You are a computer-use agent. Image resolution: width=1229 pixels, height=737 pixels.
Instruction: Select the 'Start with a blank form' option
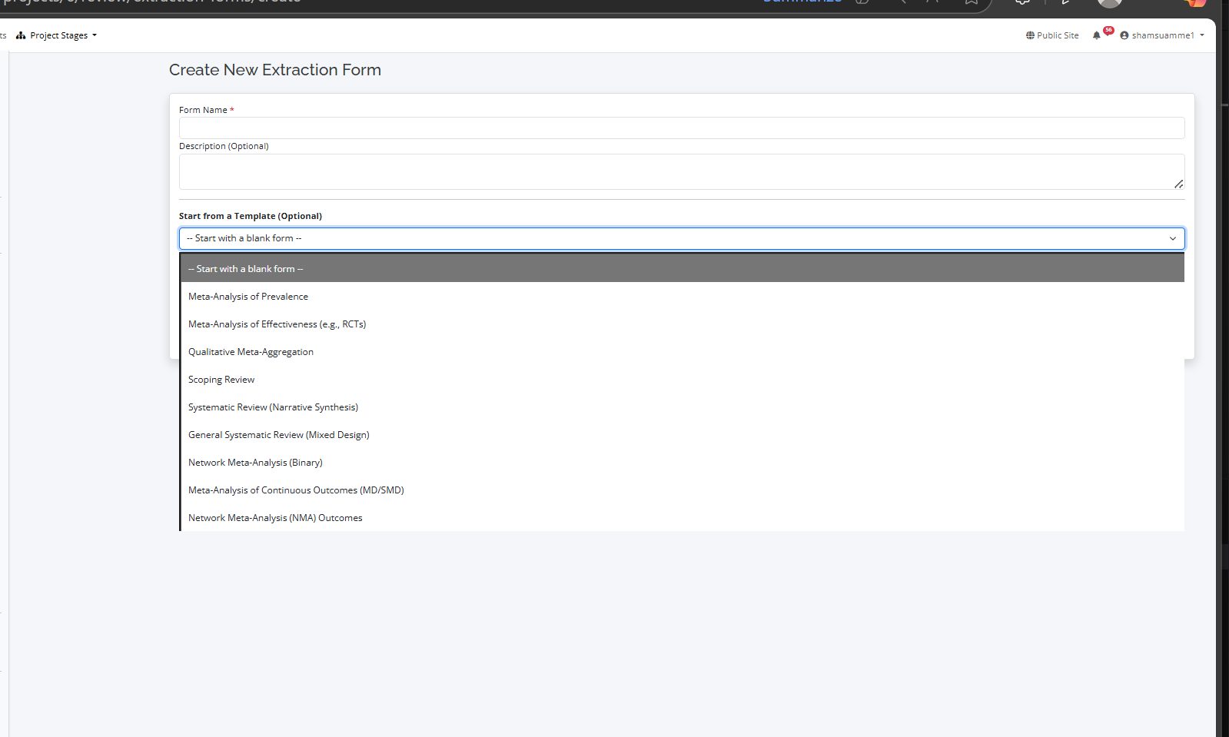point(246,269)
